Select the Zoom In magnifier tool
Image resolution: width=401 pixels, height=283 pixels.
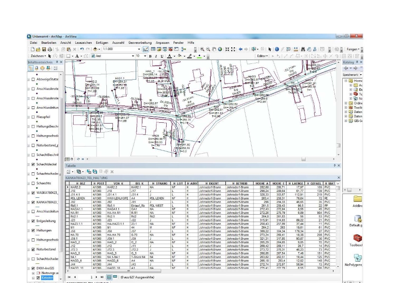coord(202,49)
